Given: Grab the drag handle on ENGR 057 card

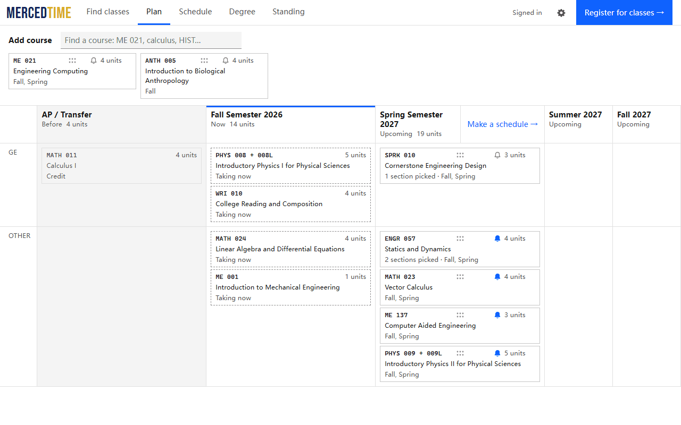Looking at the screenshot, I should (x=460, y=239).
